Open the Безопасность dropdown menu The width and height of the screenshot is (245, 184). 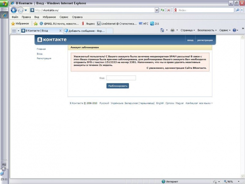pos(207,30)
